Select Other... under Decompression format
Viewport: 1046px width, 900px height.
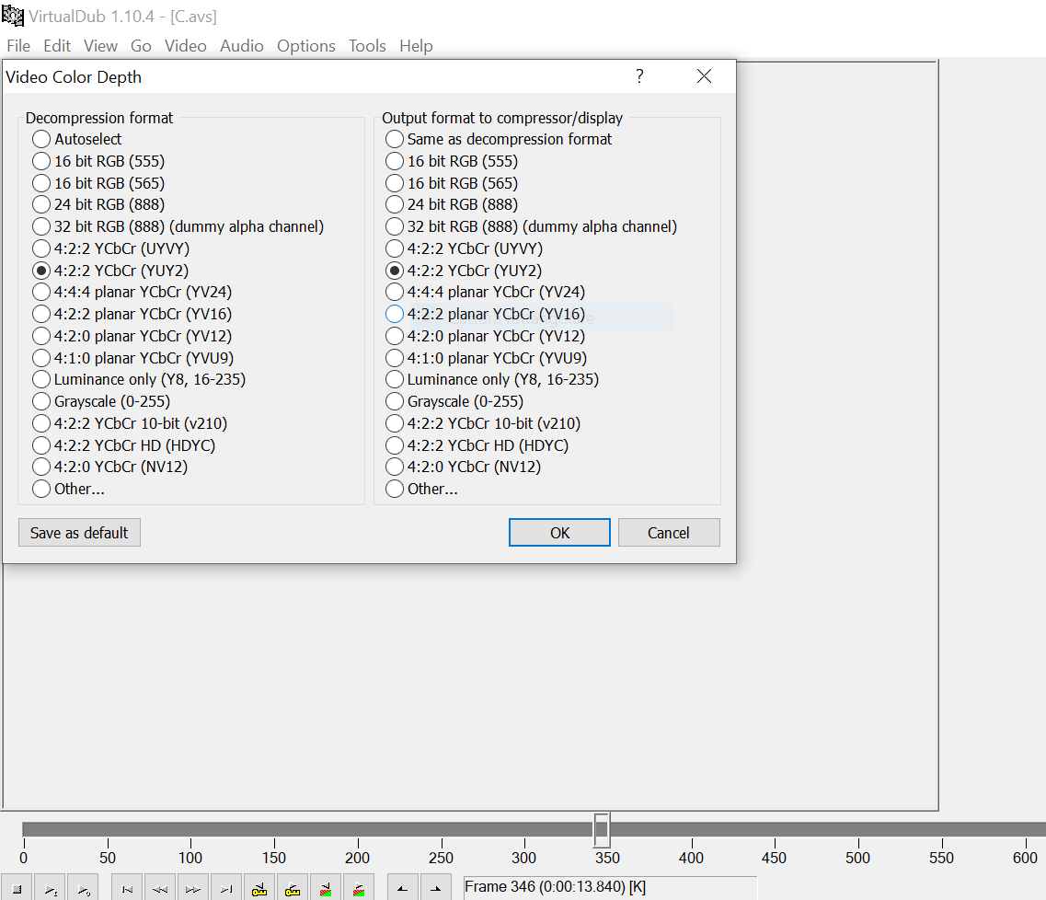tap(68, 489)
